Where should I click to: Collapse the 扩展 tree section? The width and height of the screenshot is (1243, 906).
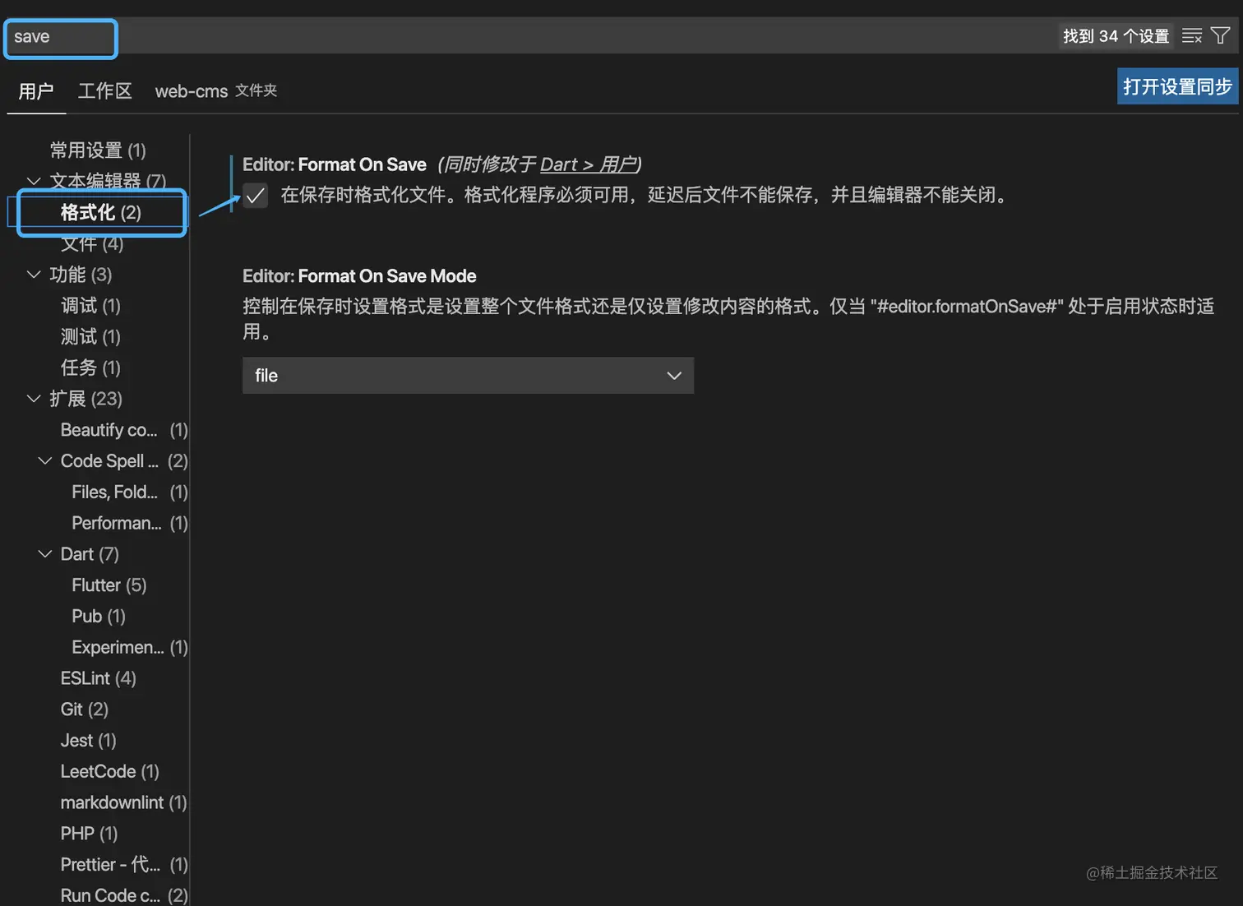pyautogui.click(x=34, y=399)
